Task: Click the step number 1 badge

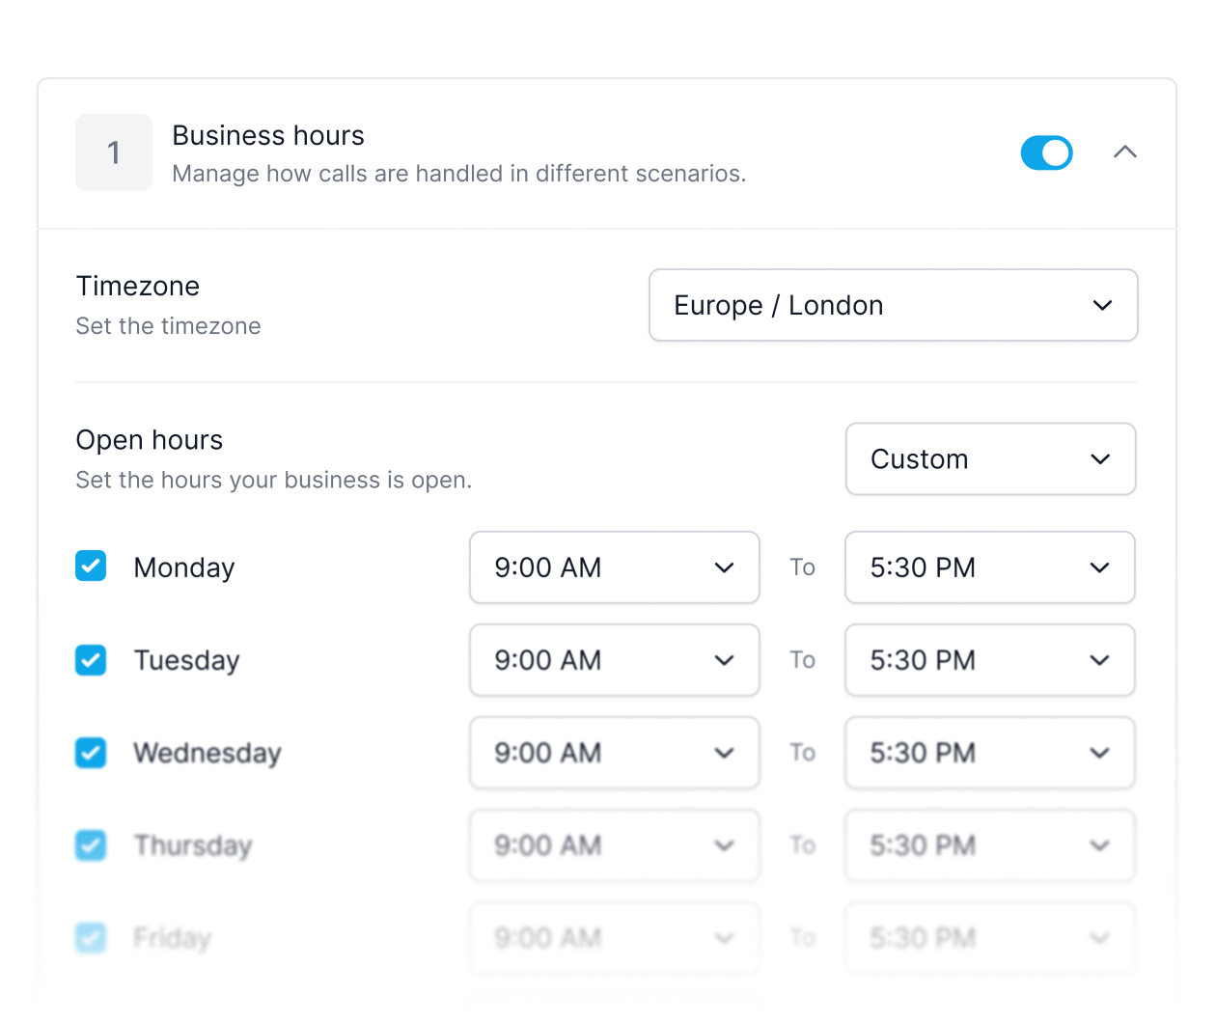Action: coord(114,152)
